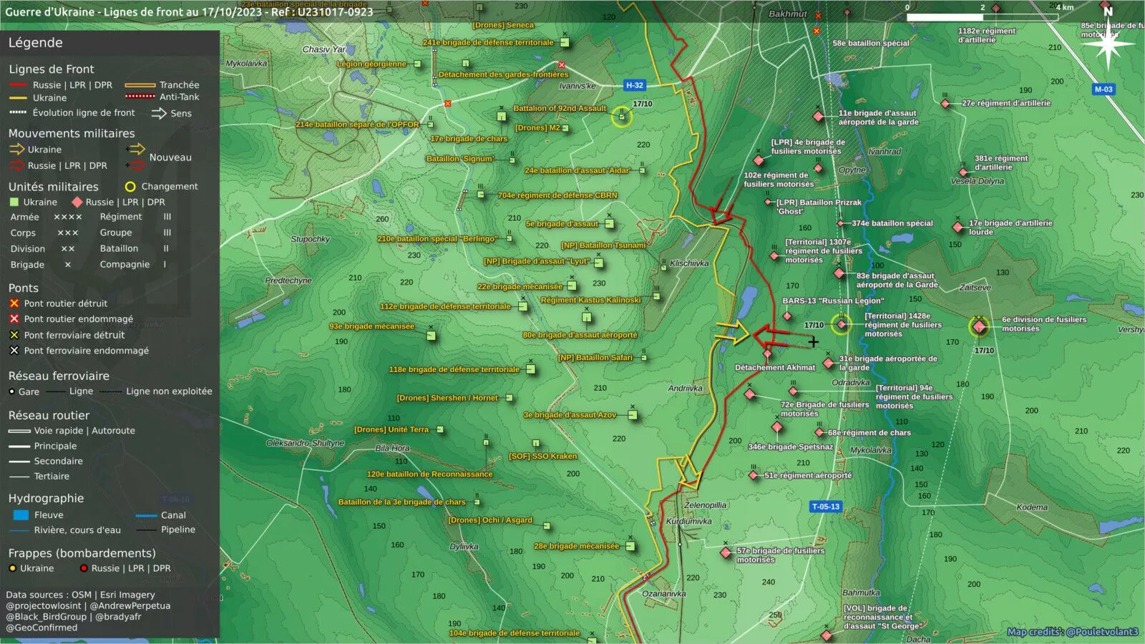The image size is (1145, 644).
Task: Click the M-03 road shield marker
Action: tap(1103, 89)
